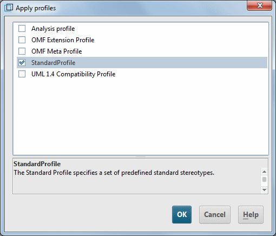Select the Analysis profile label
This screenshot has height=236, width=276.
[x=53, y=29]
